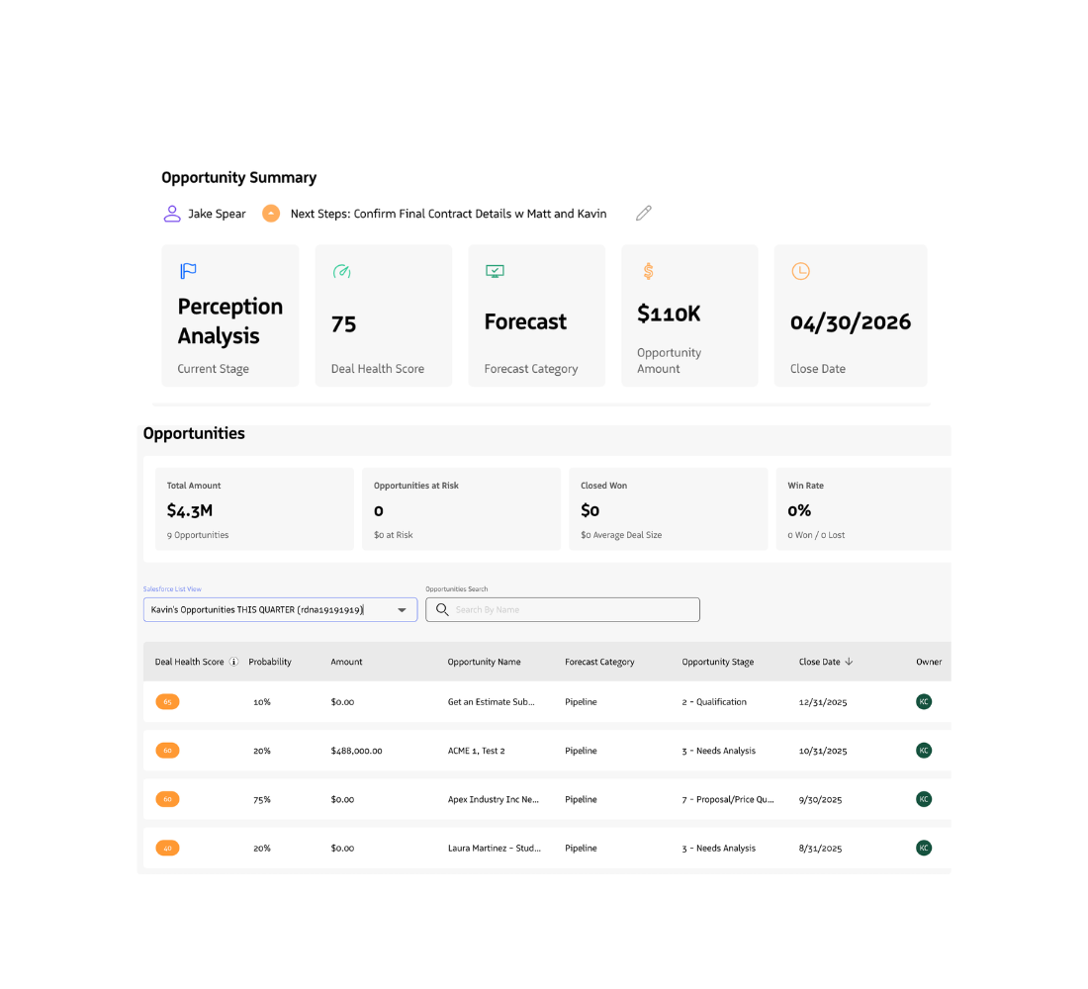The image size is (1088, 989).
Task: Edit Next Steps with the pencil button
Action: [x=643, y=213]
